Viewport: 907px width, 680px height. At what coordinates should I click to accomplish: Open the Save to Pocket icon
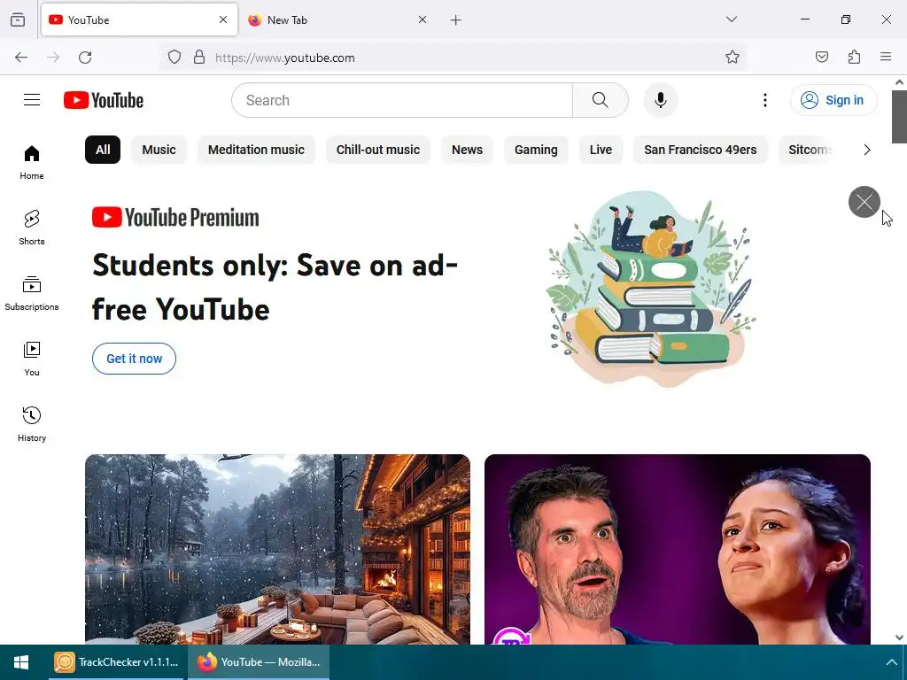822,57
